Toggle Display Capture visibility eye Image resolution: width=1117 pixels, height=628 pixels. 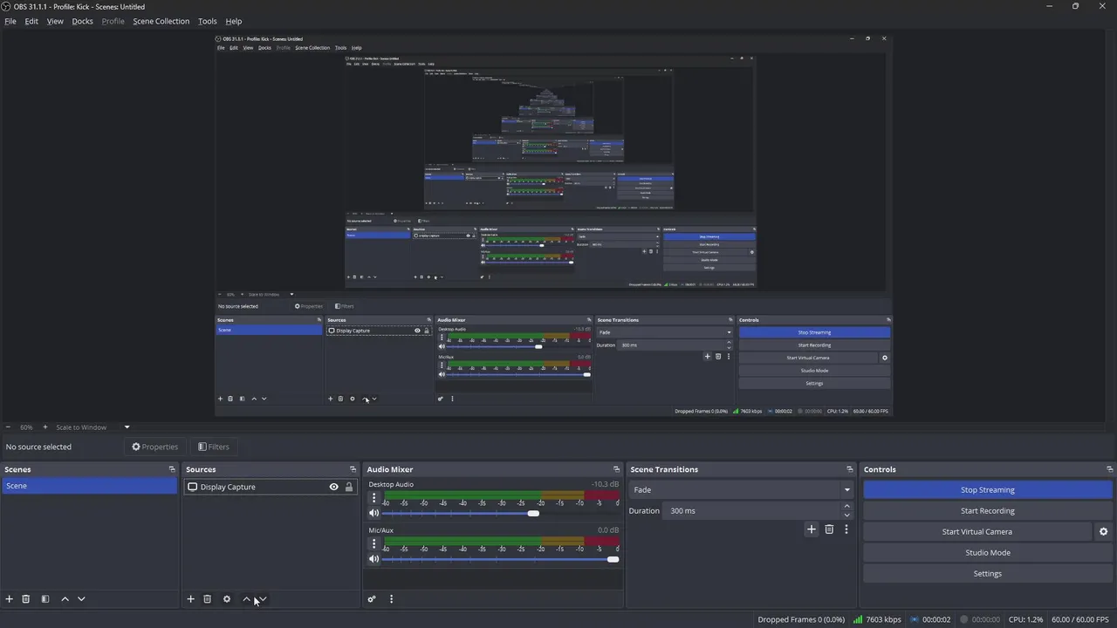click(333, 488)
